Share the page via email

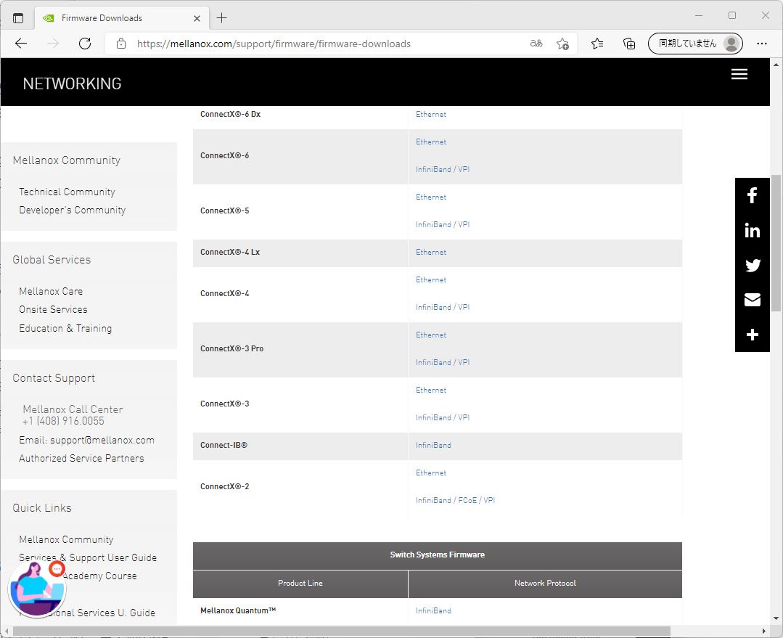coord(752,300)
